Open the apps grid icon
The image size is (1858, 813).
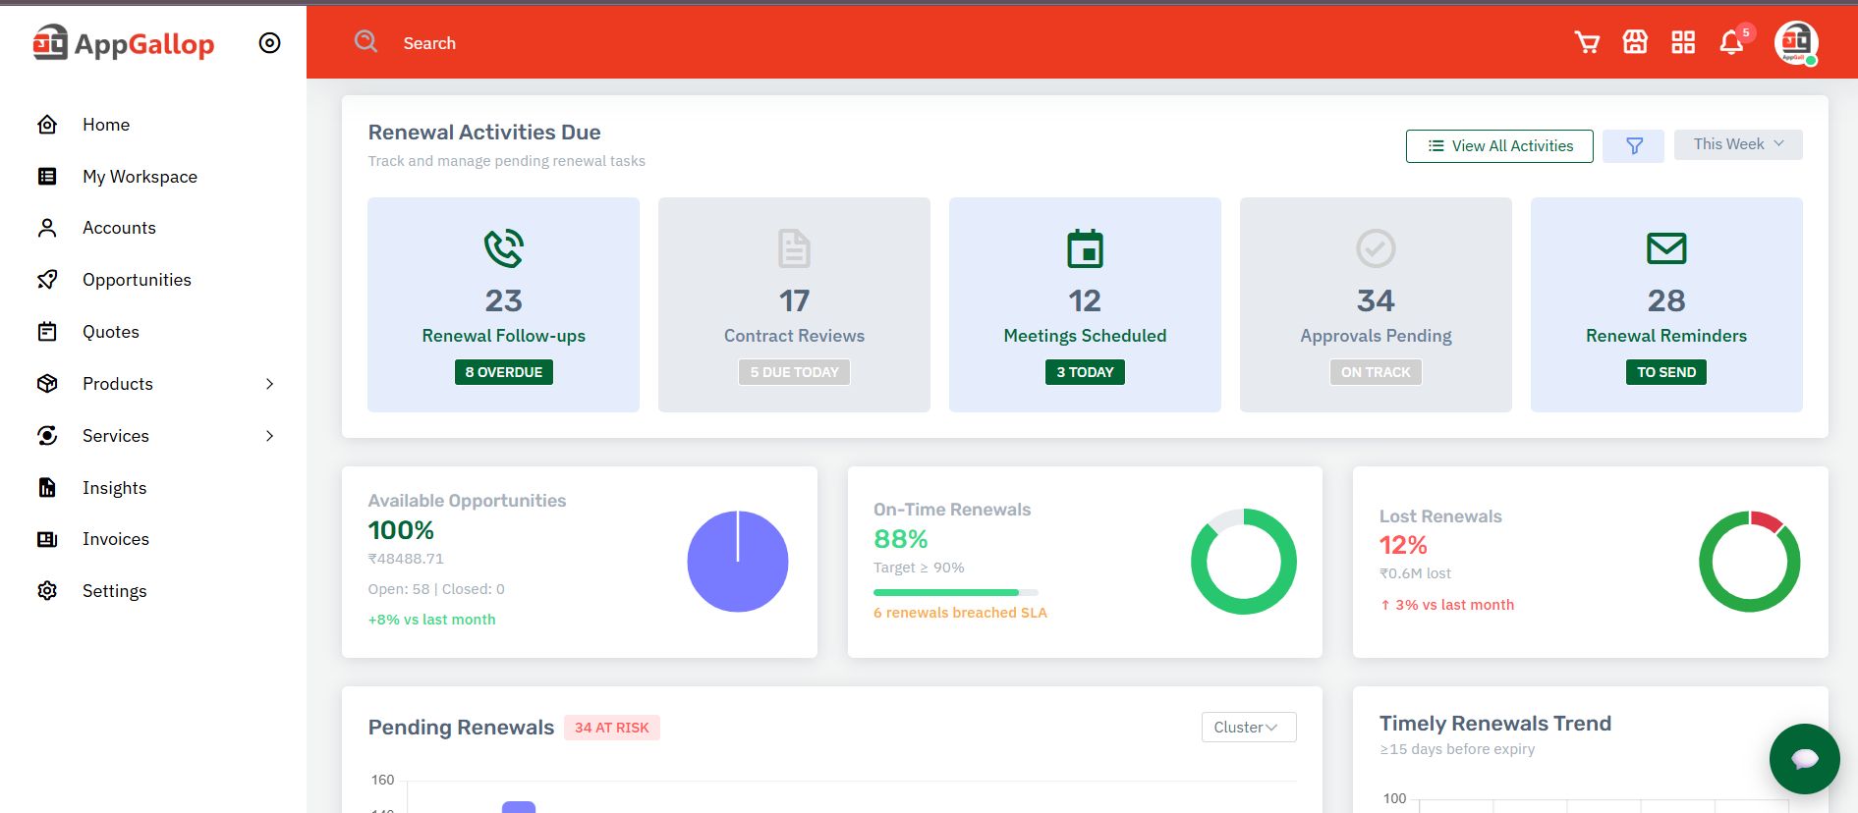(x=1683, y=42)
